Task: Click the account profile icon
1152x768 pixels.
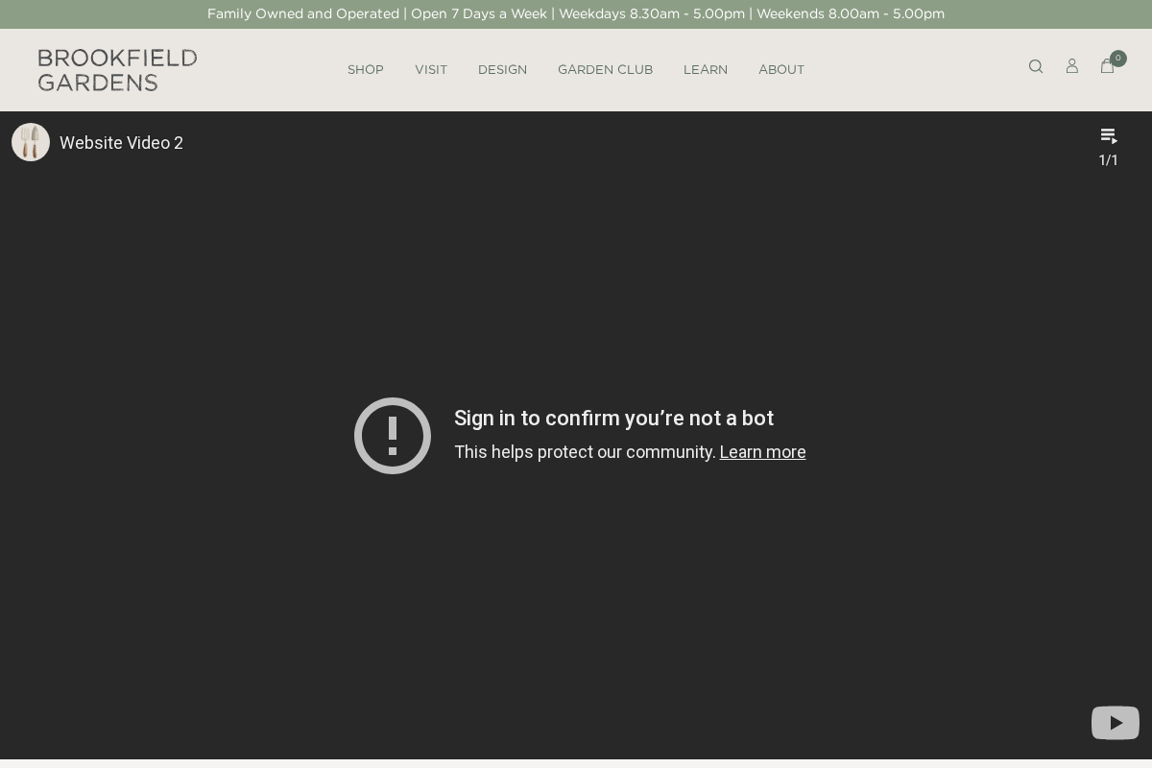Action: [1072, 66]
